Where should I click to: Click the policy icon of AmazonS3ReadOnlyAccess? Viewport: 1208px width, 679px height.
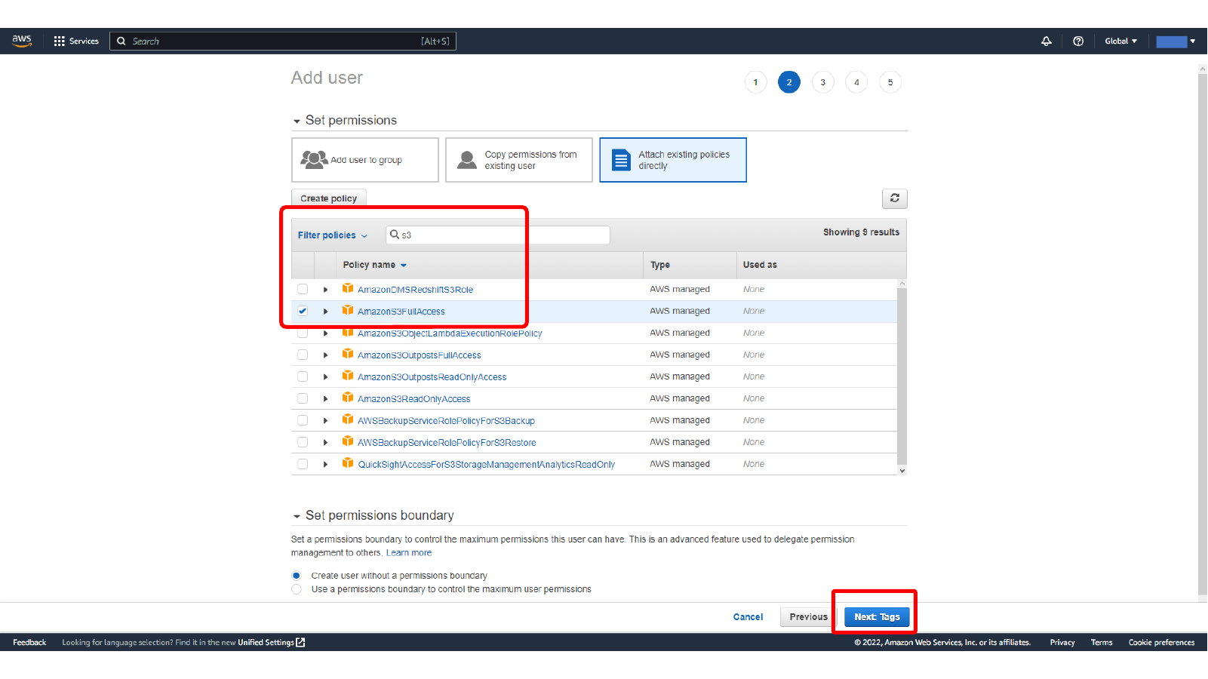tap(348, 398)
